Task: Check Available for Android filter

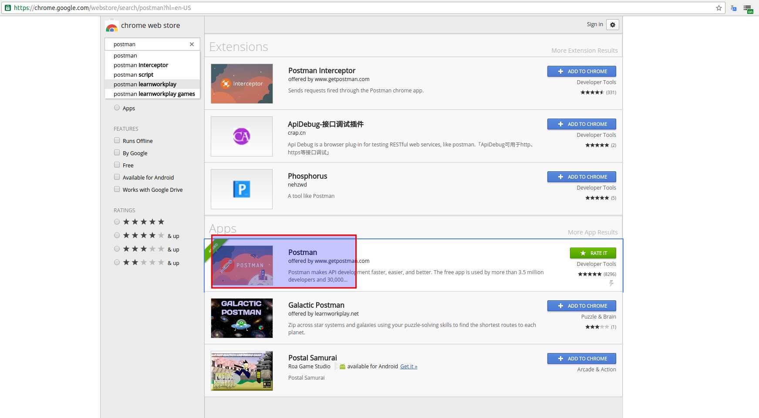Action: 117,177
